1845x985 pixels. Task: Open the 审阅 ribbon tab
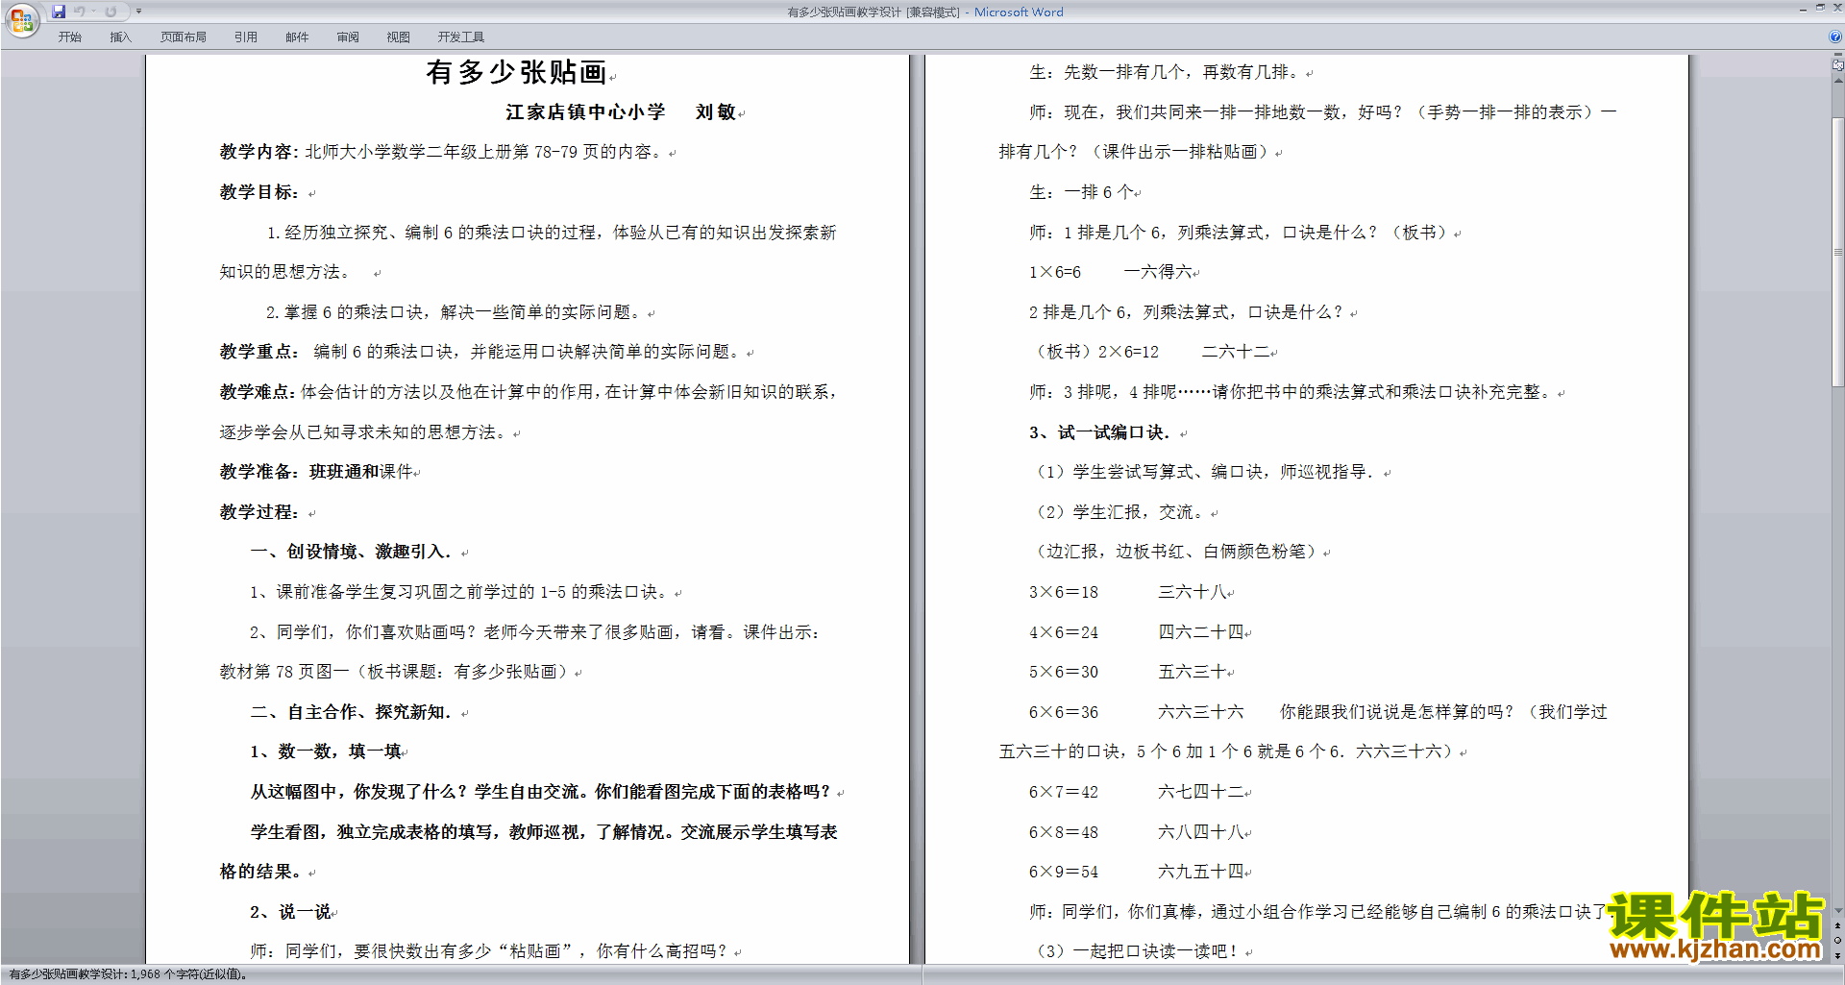pos(348,37)
